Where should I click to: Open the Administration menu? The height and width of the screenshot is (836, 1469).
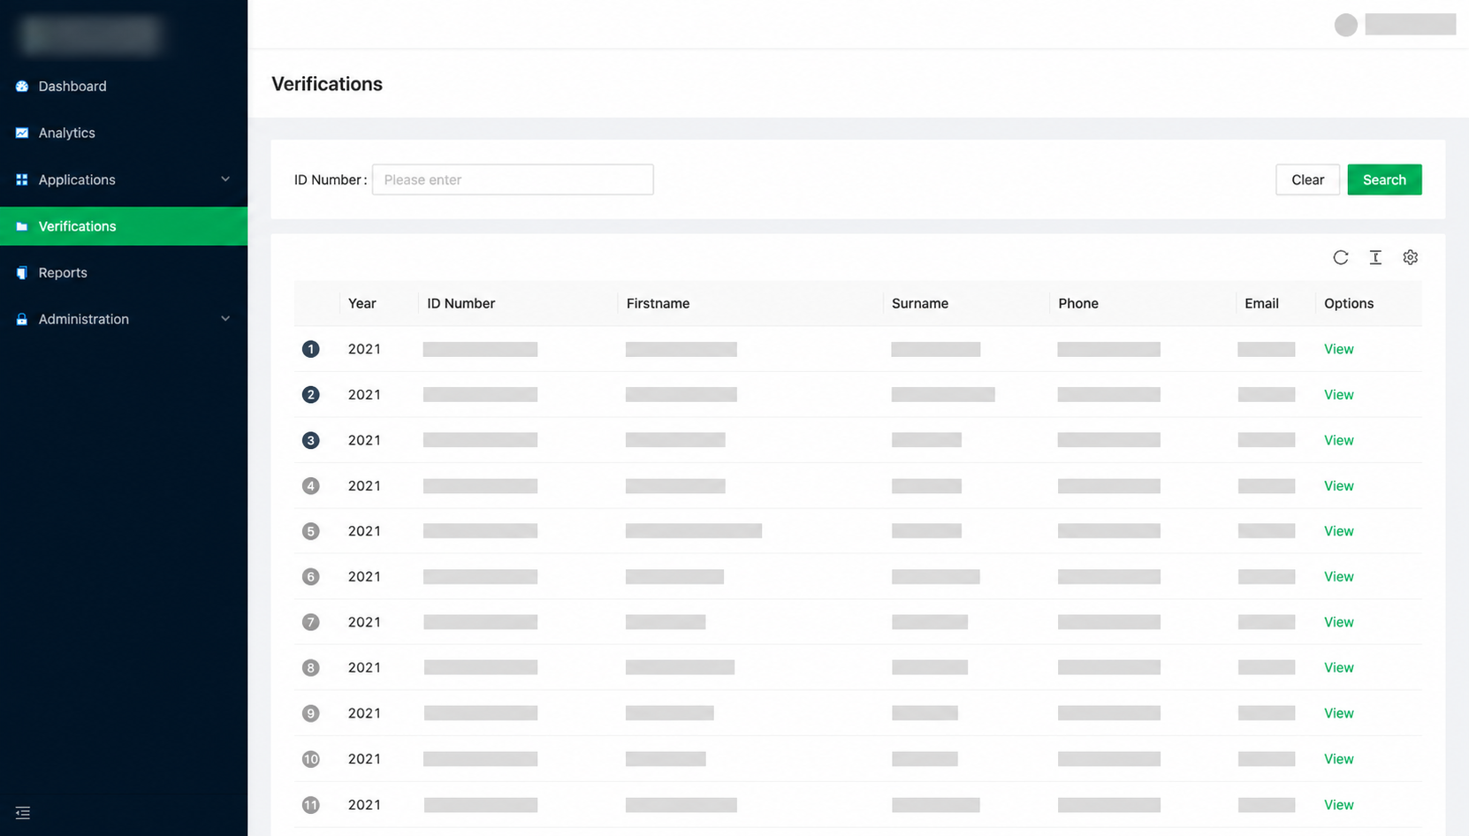[x=124, y=320]
